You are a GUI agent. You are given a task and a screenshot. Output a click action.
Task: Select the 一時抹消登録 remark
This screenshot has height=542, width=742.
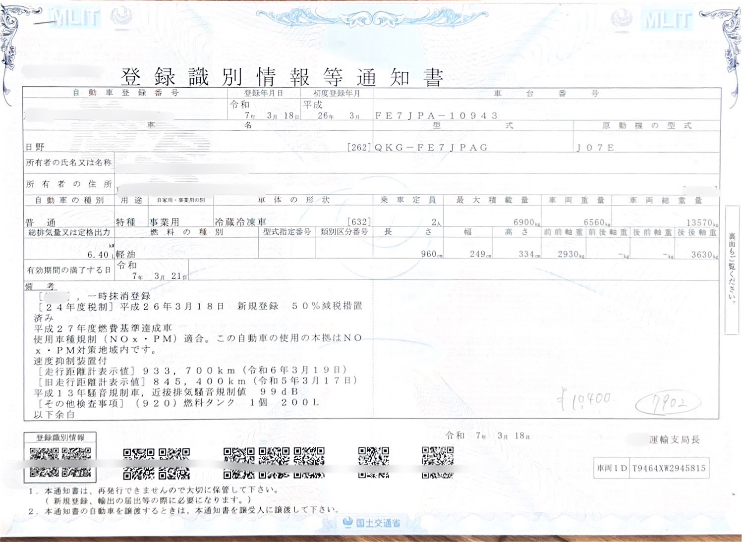tap(119, 296)
